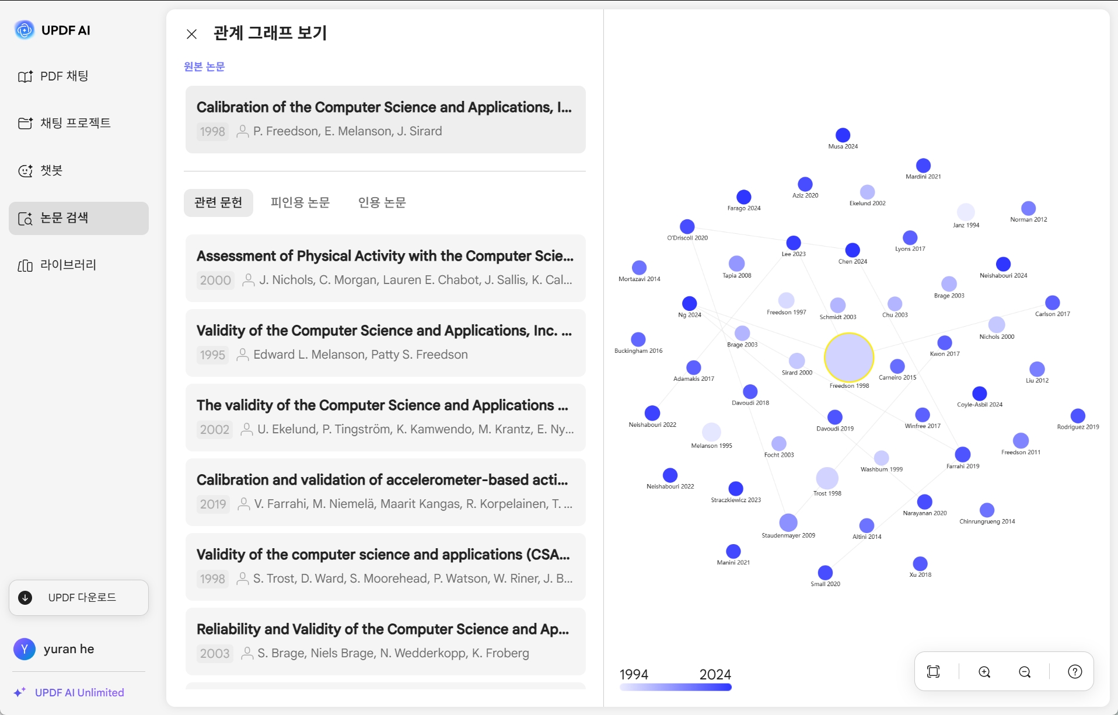This screenshot has width=1118, height=715.
Task: Open the 2002 Ekelund validity paper
Action: tap(386, 418)
